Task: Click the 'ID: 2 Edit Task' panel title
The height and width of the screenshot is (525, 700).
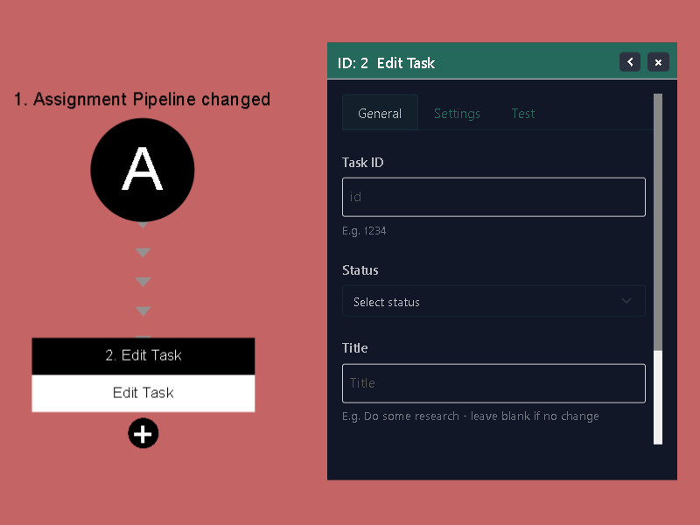Action: coord(386,63)
